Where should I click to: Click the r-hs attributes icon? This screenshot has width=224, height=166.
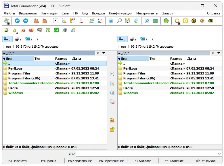[x=81, y=21]
